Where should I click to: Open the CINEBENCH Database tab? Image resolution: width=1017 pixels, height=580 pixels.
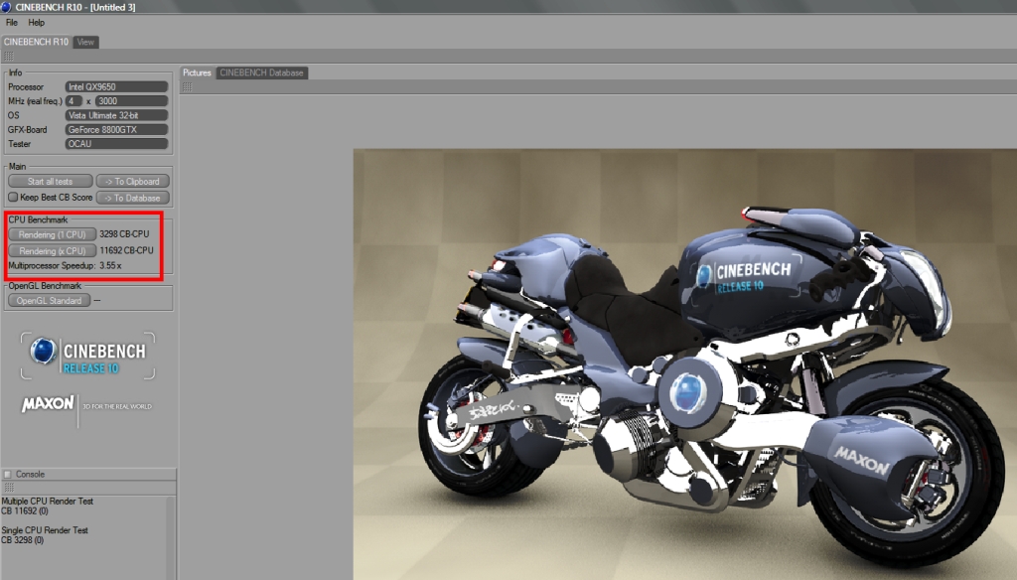click(x=261, y=72)
